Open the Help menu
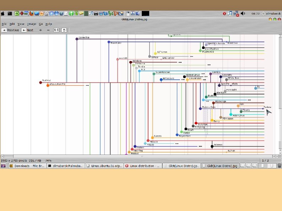 [x=49, y=24]
